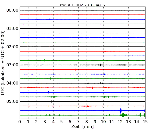The width and height of the screenshot is (165, 132).
Task: Click the plot title BW.BE1..HHZ 2018-04-06
Action: pyautogui.click(x=82, y=5)
